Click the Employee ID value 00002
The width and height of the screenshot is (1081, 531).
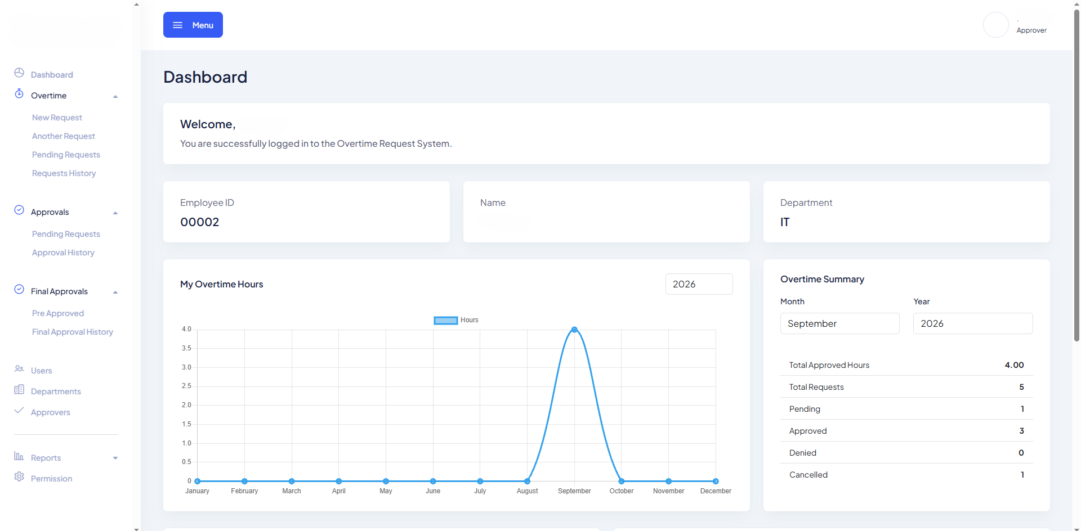[x=200, y=222]
